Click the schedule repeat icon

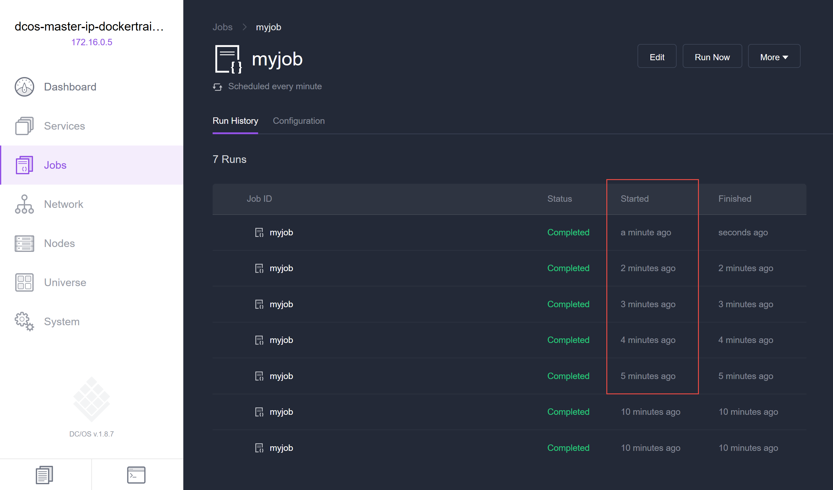pyautogui.click(x=217, y=87)
